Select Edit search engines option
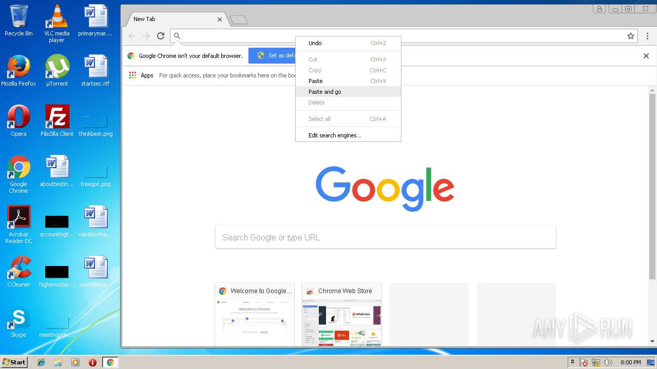 tap(348, 135)
